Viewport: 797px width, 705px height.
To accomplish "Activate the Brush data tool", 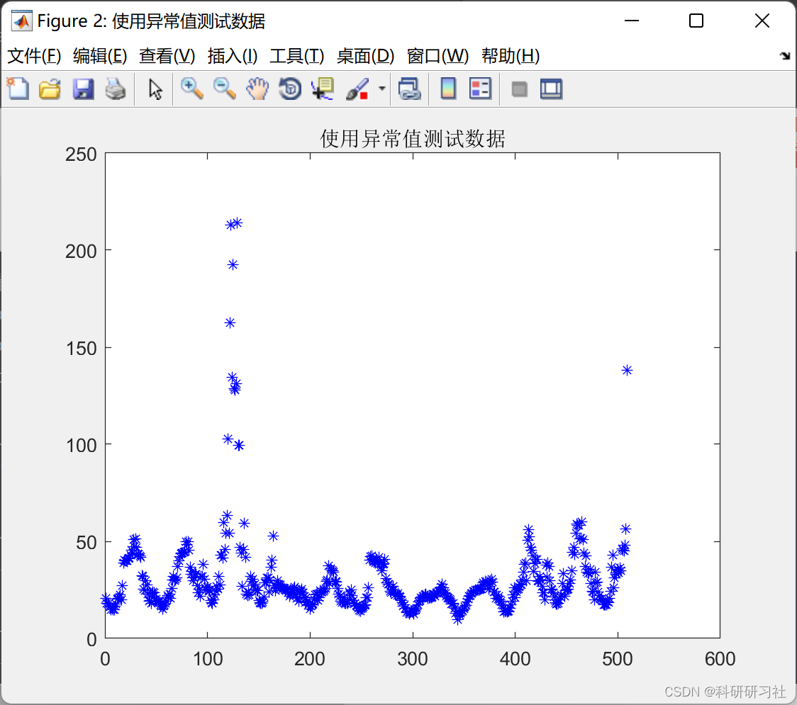I will (x=357, y=89).
